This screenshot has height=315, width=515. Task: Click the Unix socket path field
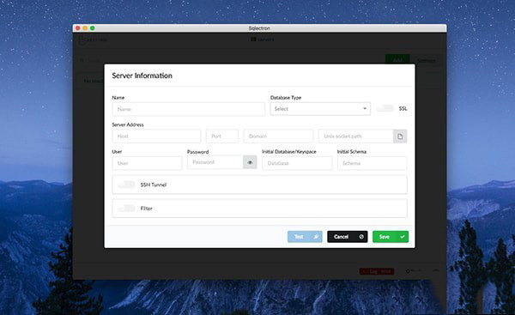click(x=355, y=136)
